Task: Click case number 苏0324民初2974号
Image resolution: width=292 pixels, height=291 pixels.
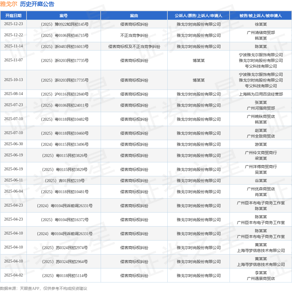Action: tap(72, 248)
